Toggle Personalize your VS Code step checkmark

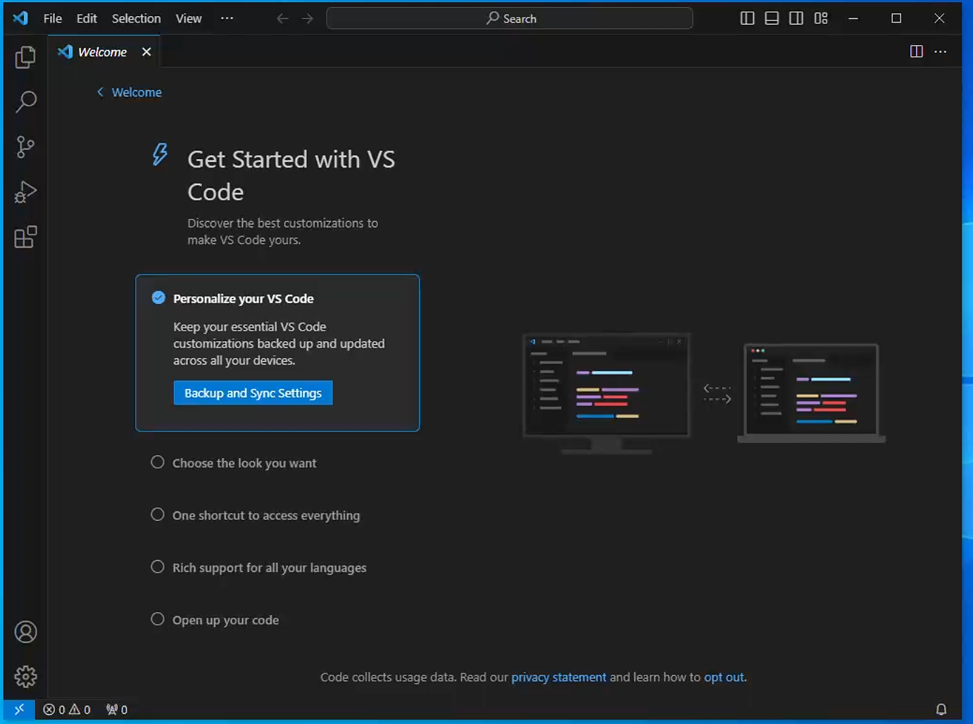click(x=158, y=298)
